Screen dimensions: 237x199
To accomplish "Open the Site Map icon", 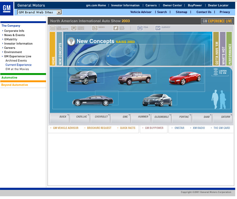I will tap(116, 28).
